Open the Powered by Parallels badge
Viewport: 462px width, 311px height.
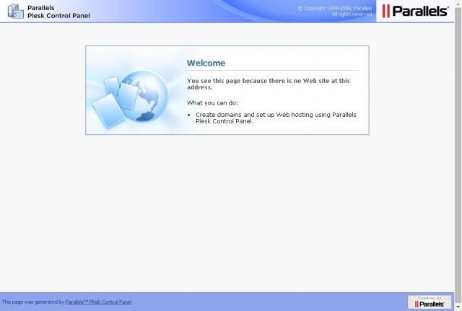[x=430, y=302]
